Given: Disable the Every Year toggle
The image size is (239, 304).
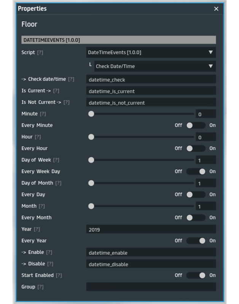Looking at the screenshot, I should coord(196,241).
